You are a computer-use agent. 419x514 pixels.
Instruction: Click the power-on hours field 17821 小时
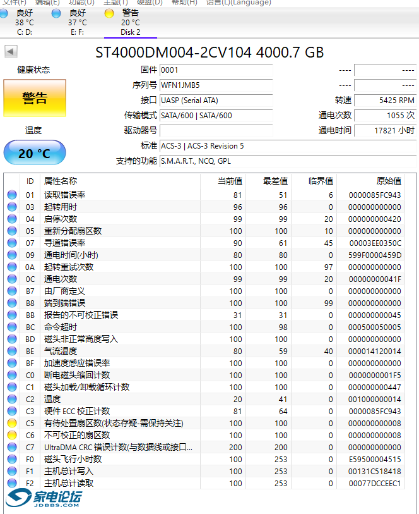click(x=386, y=130)
